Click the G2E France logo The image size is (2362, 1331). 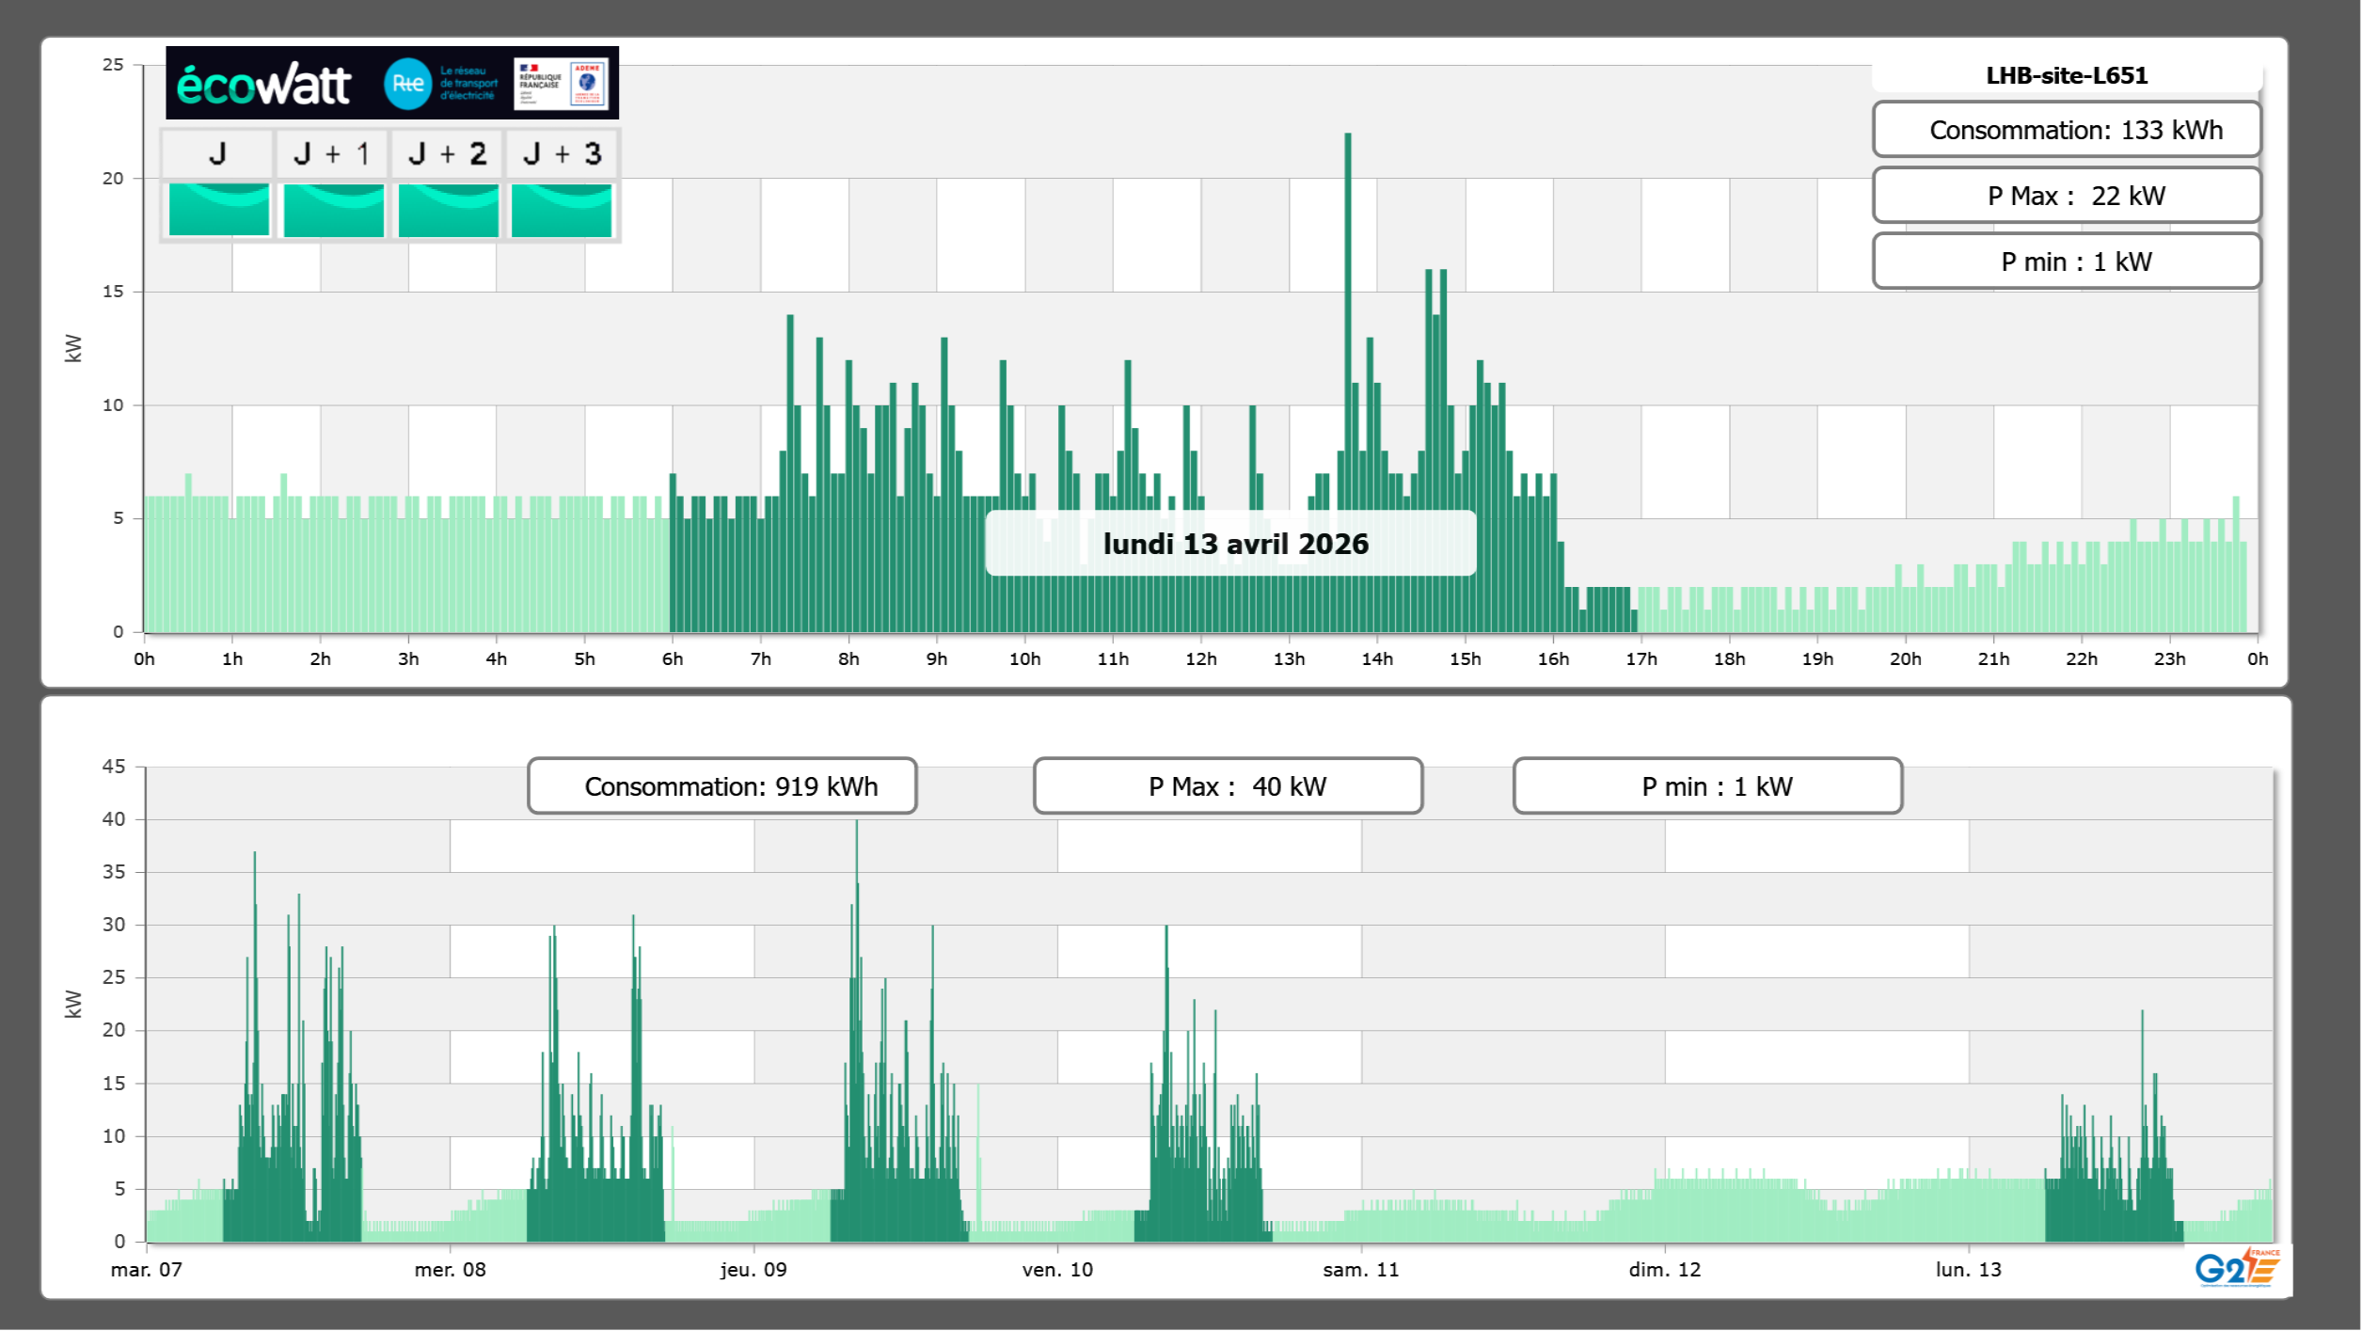point(2236,1268)
